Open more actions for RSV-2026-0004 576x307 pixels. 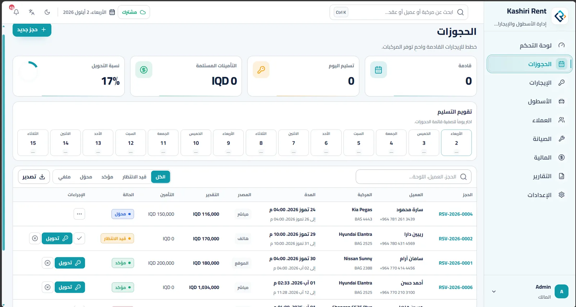[79, 214]
